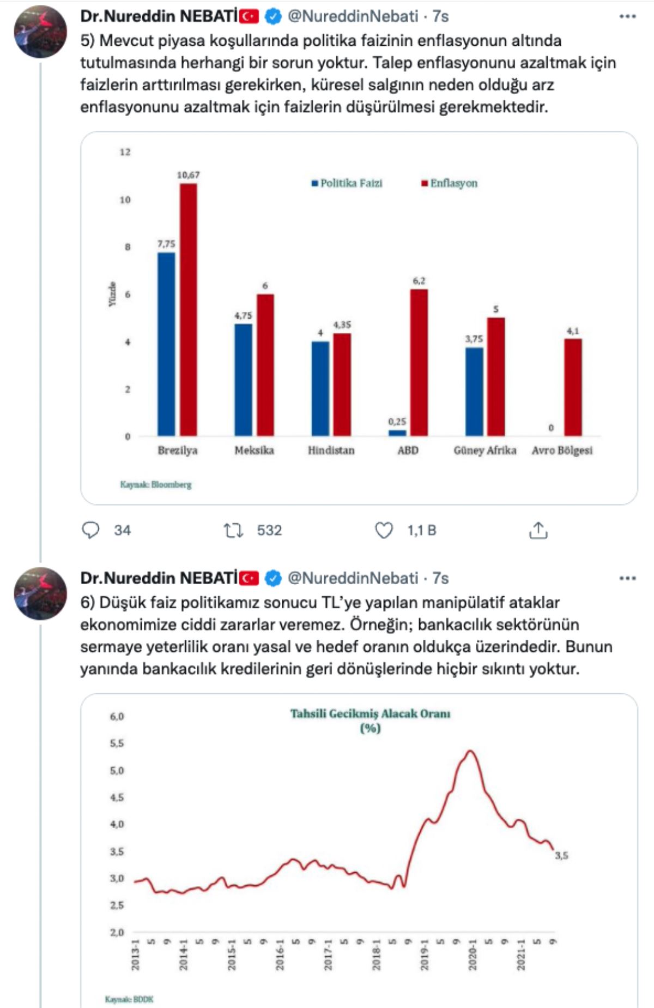Screen dimensions: 654x1008
Task: Click the share icon under the bar chart
Action: tap(538, 530)
